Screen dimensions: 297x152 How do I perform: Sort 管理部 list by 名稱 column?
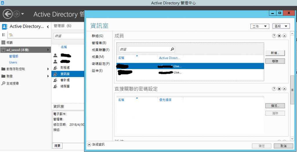64,47
